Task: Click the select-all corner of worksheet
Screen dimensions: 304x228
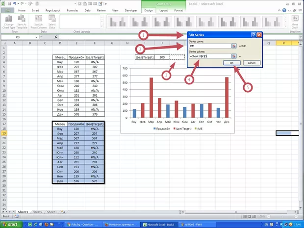Action: (4, 43)
